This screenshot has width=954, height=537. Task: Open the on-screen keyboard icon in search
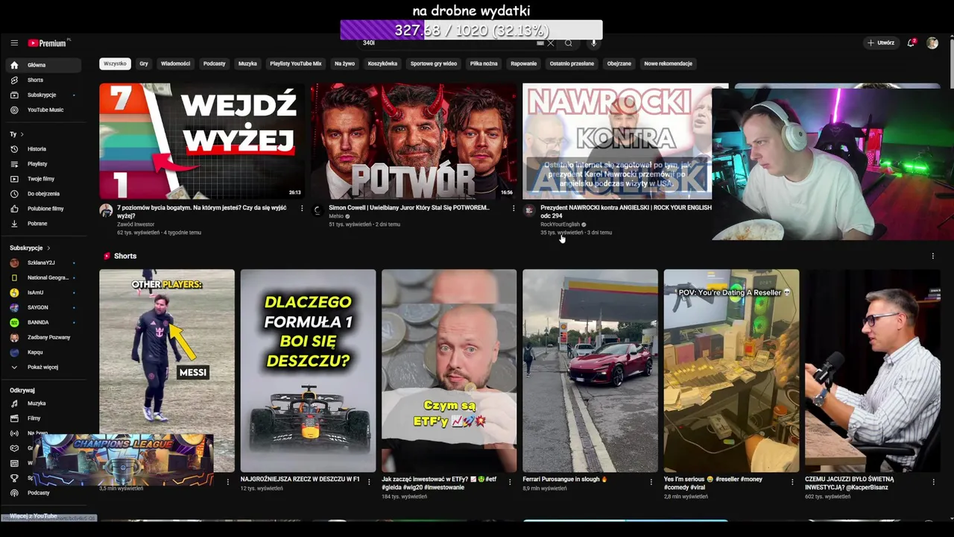point(540,43)
